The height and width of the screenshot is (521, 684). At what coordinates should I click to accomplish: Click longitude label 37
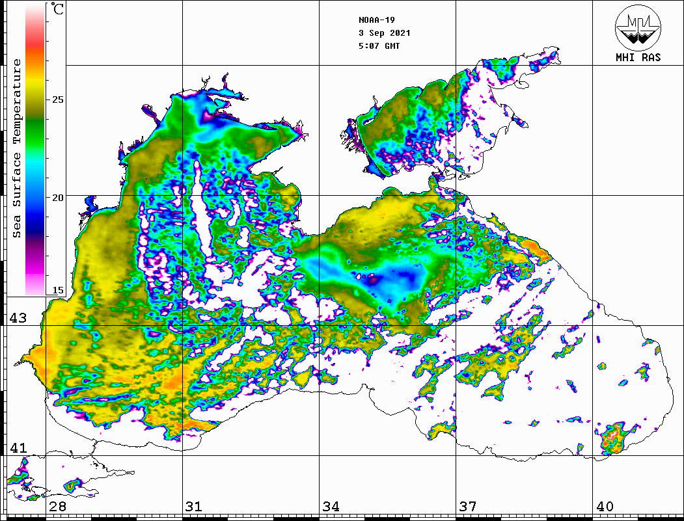coord(468,507)
